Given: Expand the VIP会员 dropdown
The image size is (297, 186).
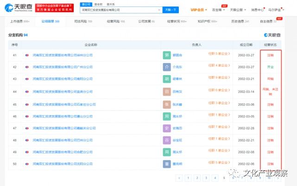Looking at the screenshot, I should (199, 10).
